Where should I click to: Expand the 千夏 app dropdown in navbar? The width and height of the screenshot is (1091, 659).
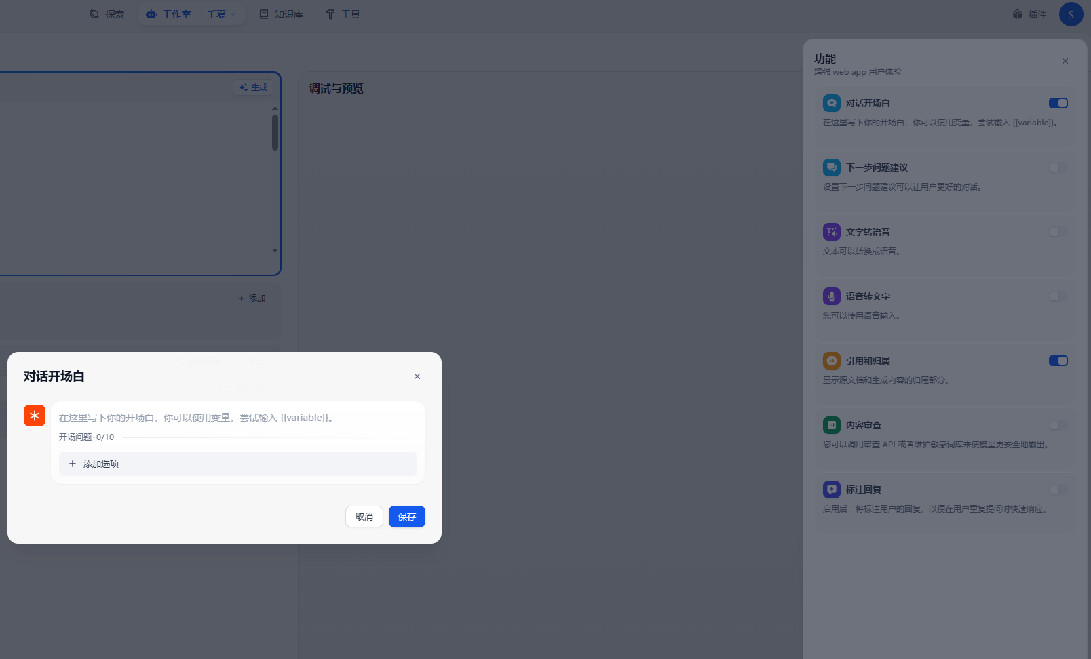click(221, 14)
